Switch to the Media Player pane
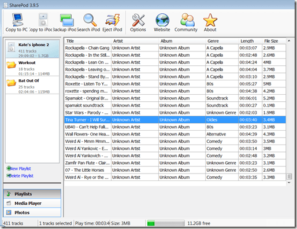Screen dimensions: 297x229 click(x=32, y=203)
